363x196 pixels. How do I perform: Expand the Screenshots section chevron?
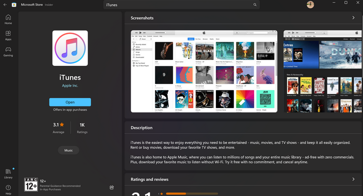(353, 18)
